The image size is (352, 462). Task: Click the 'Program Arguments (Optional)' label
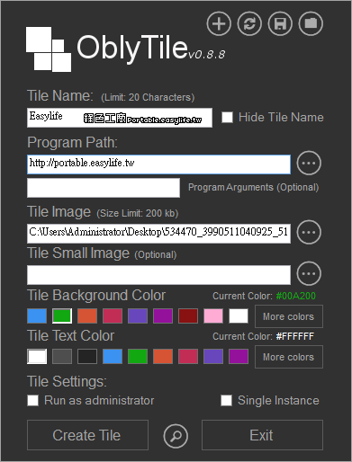pos(253,187)
